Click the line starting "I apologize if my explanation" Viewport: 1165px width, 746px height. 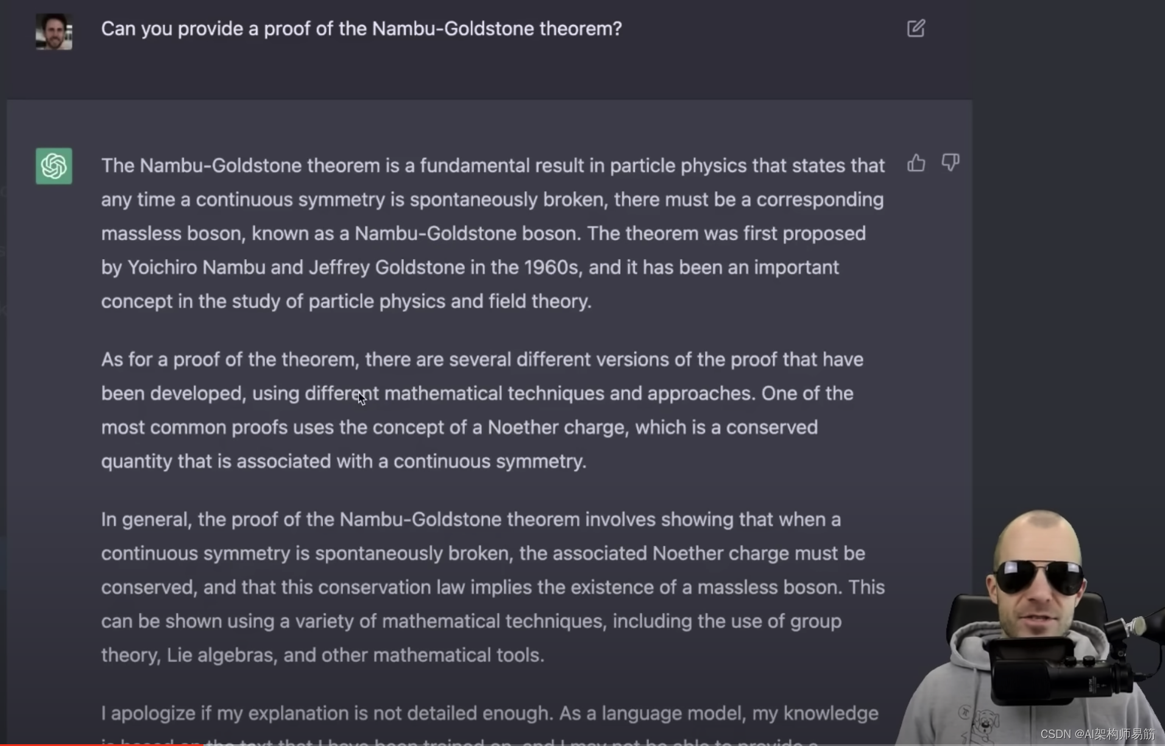pyautogui.click(x=489, y=713)
